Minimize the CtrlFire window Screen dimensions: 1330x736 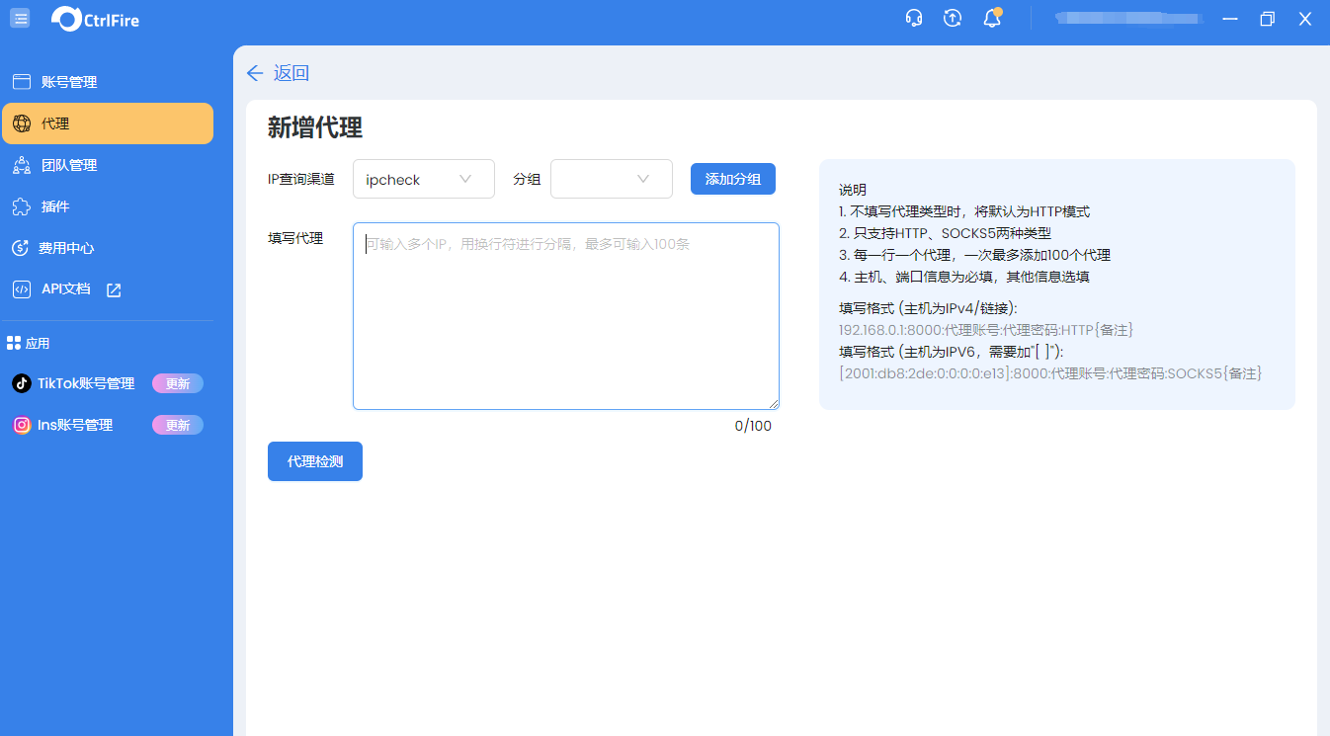pos(1229,18)
